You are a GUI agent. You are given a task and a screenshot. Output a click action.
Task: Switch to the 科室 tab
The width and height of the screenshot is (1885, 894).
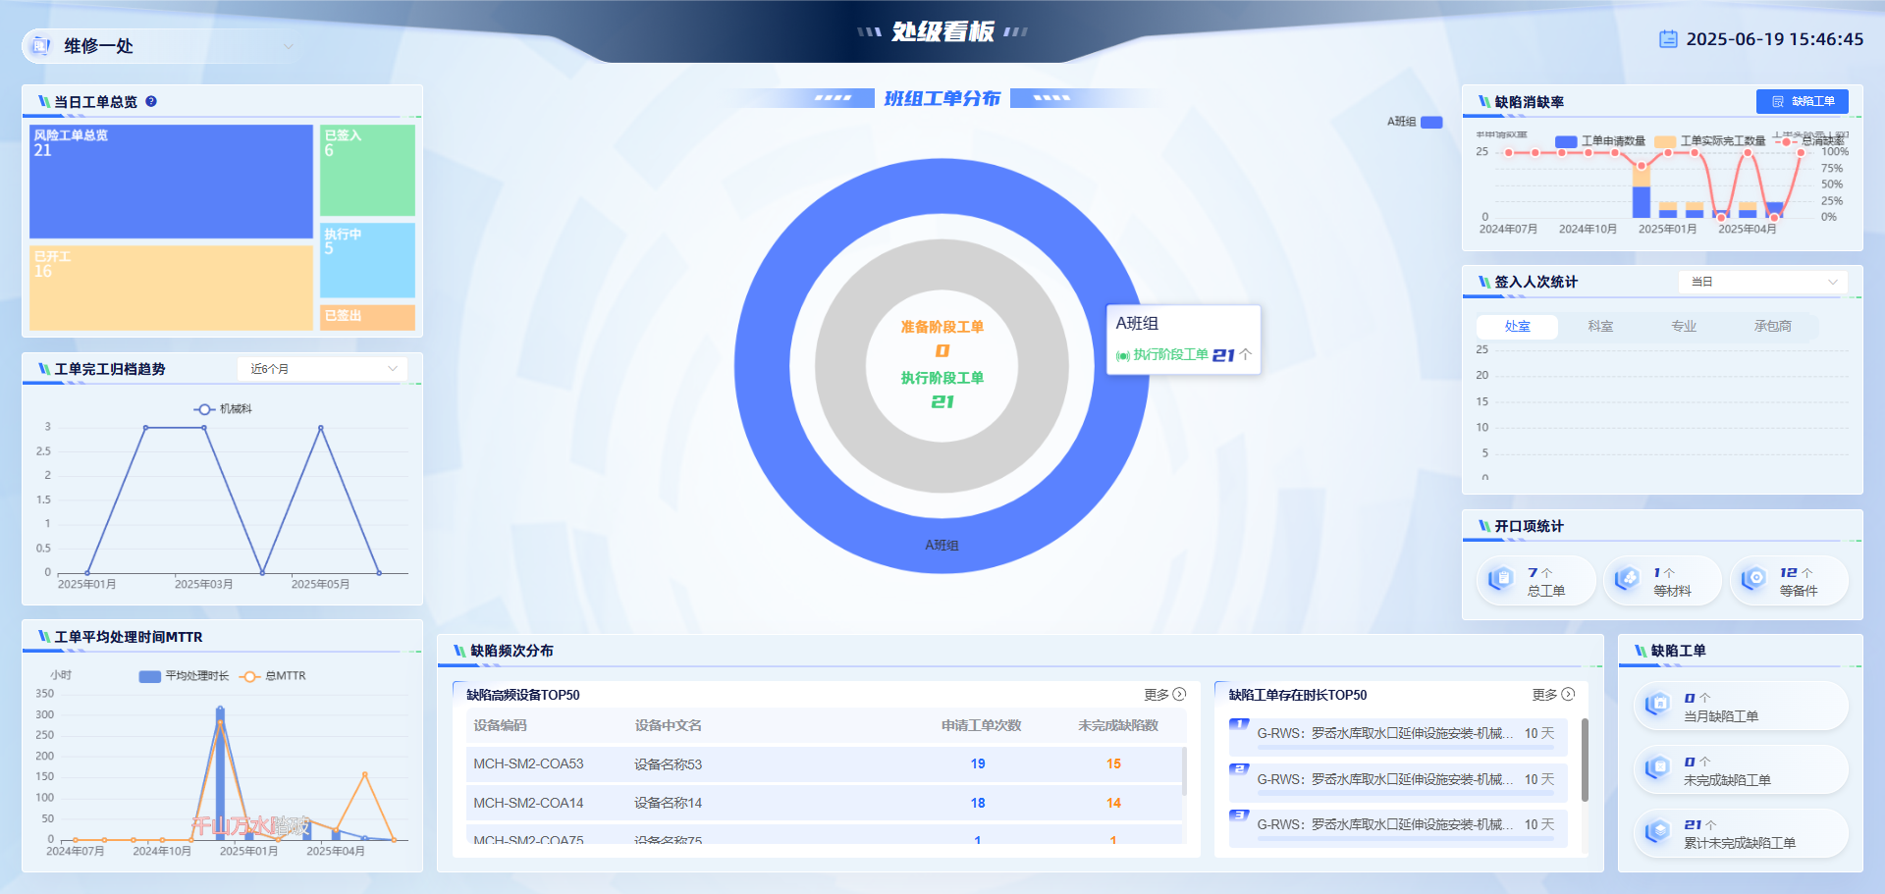[1600, 326]
